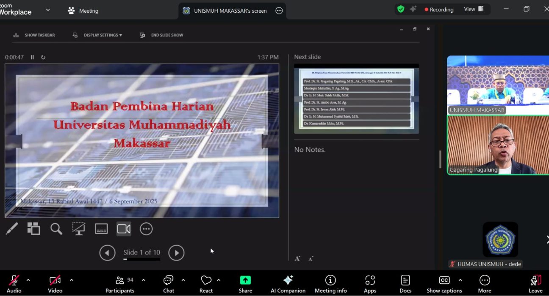Open the Zoom Workplace dropdown chevron
This screenshot has height=296, width=549.
click(x=48, y=10)
